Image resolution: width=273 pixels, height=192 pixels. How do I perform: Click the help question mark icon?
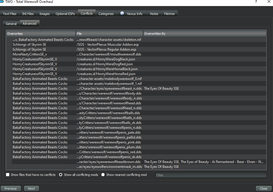coord(256,2)
